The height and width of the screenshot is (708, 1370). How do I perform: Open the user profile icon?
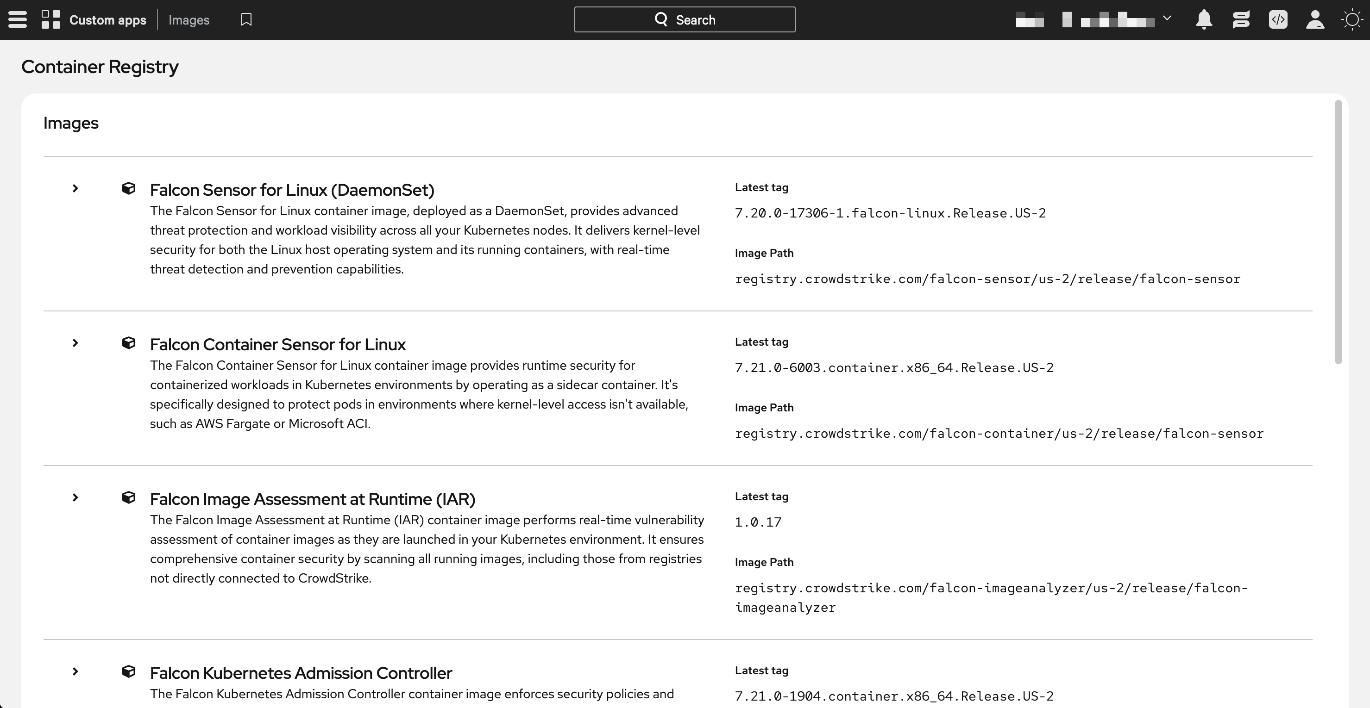pyautogui.click(x=1315, y=19)
